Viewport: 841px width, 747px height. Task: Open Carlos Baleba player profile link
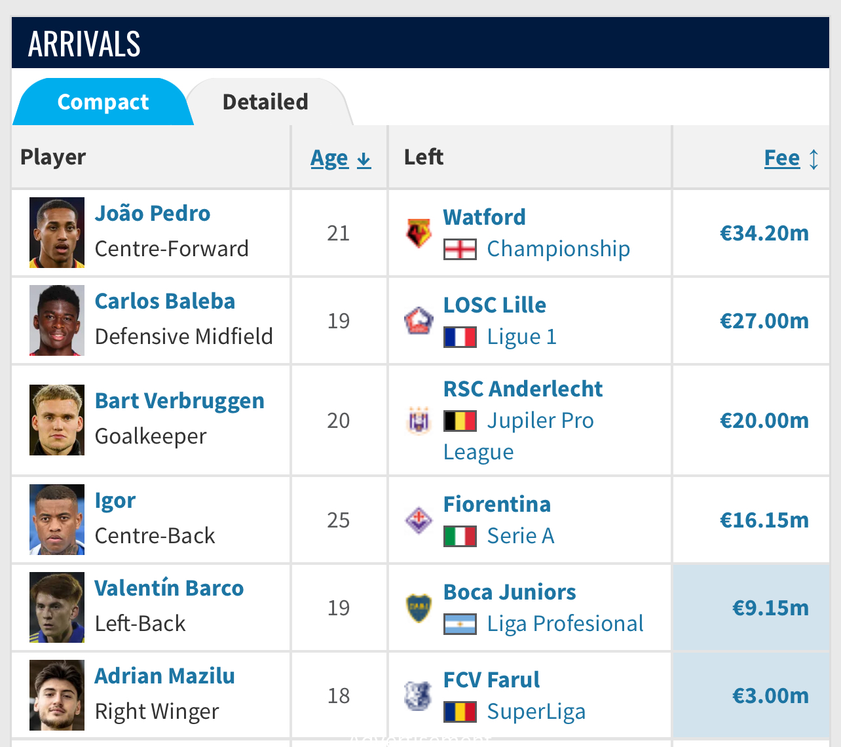pos(165,301)
